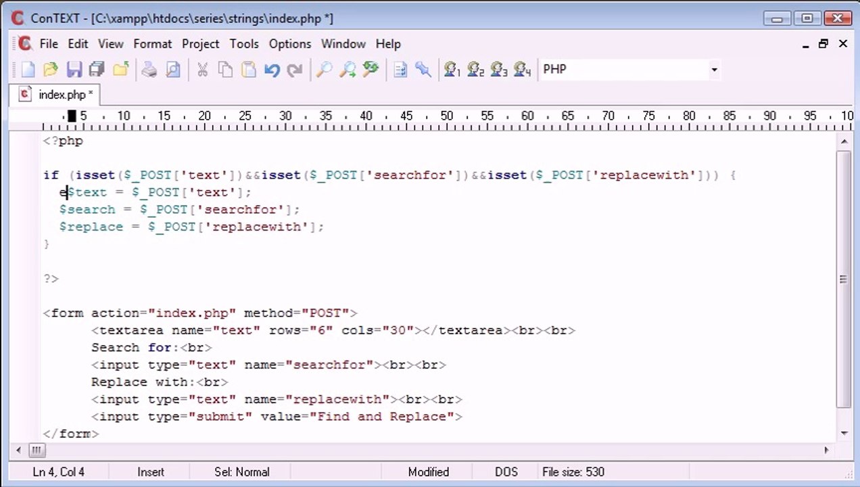860x487 pixels.
Task: Click the '</form>' closing tag line
Action: [71, 434]
